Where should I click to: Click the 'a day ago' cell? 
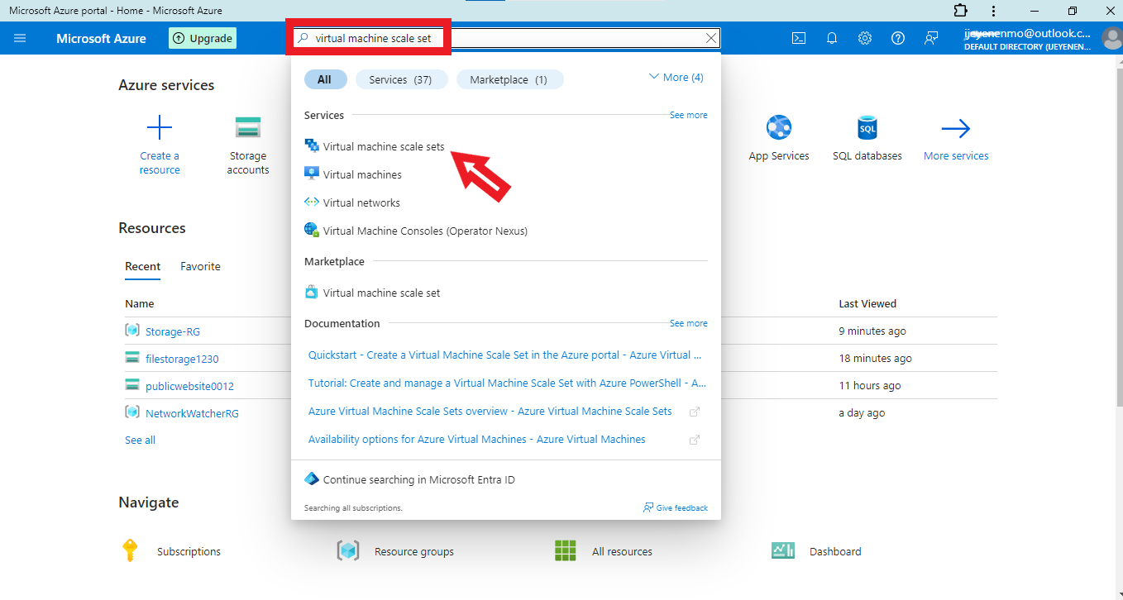[862, 412]
